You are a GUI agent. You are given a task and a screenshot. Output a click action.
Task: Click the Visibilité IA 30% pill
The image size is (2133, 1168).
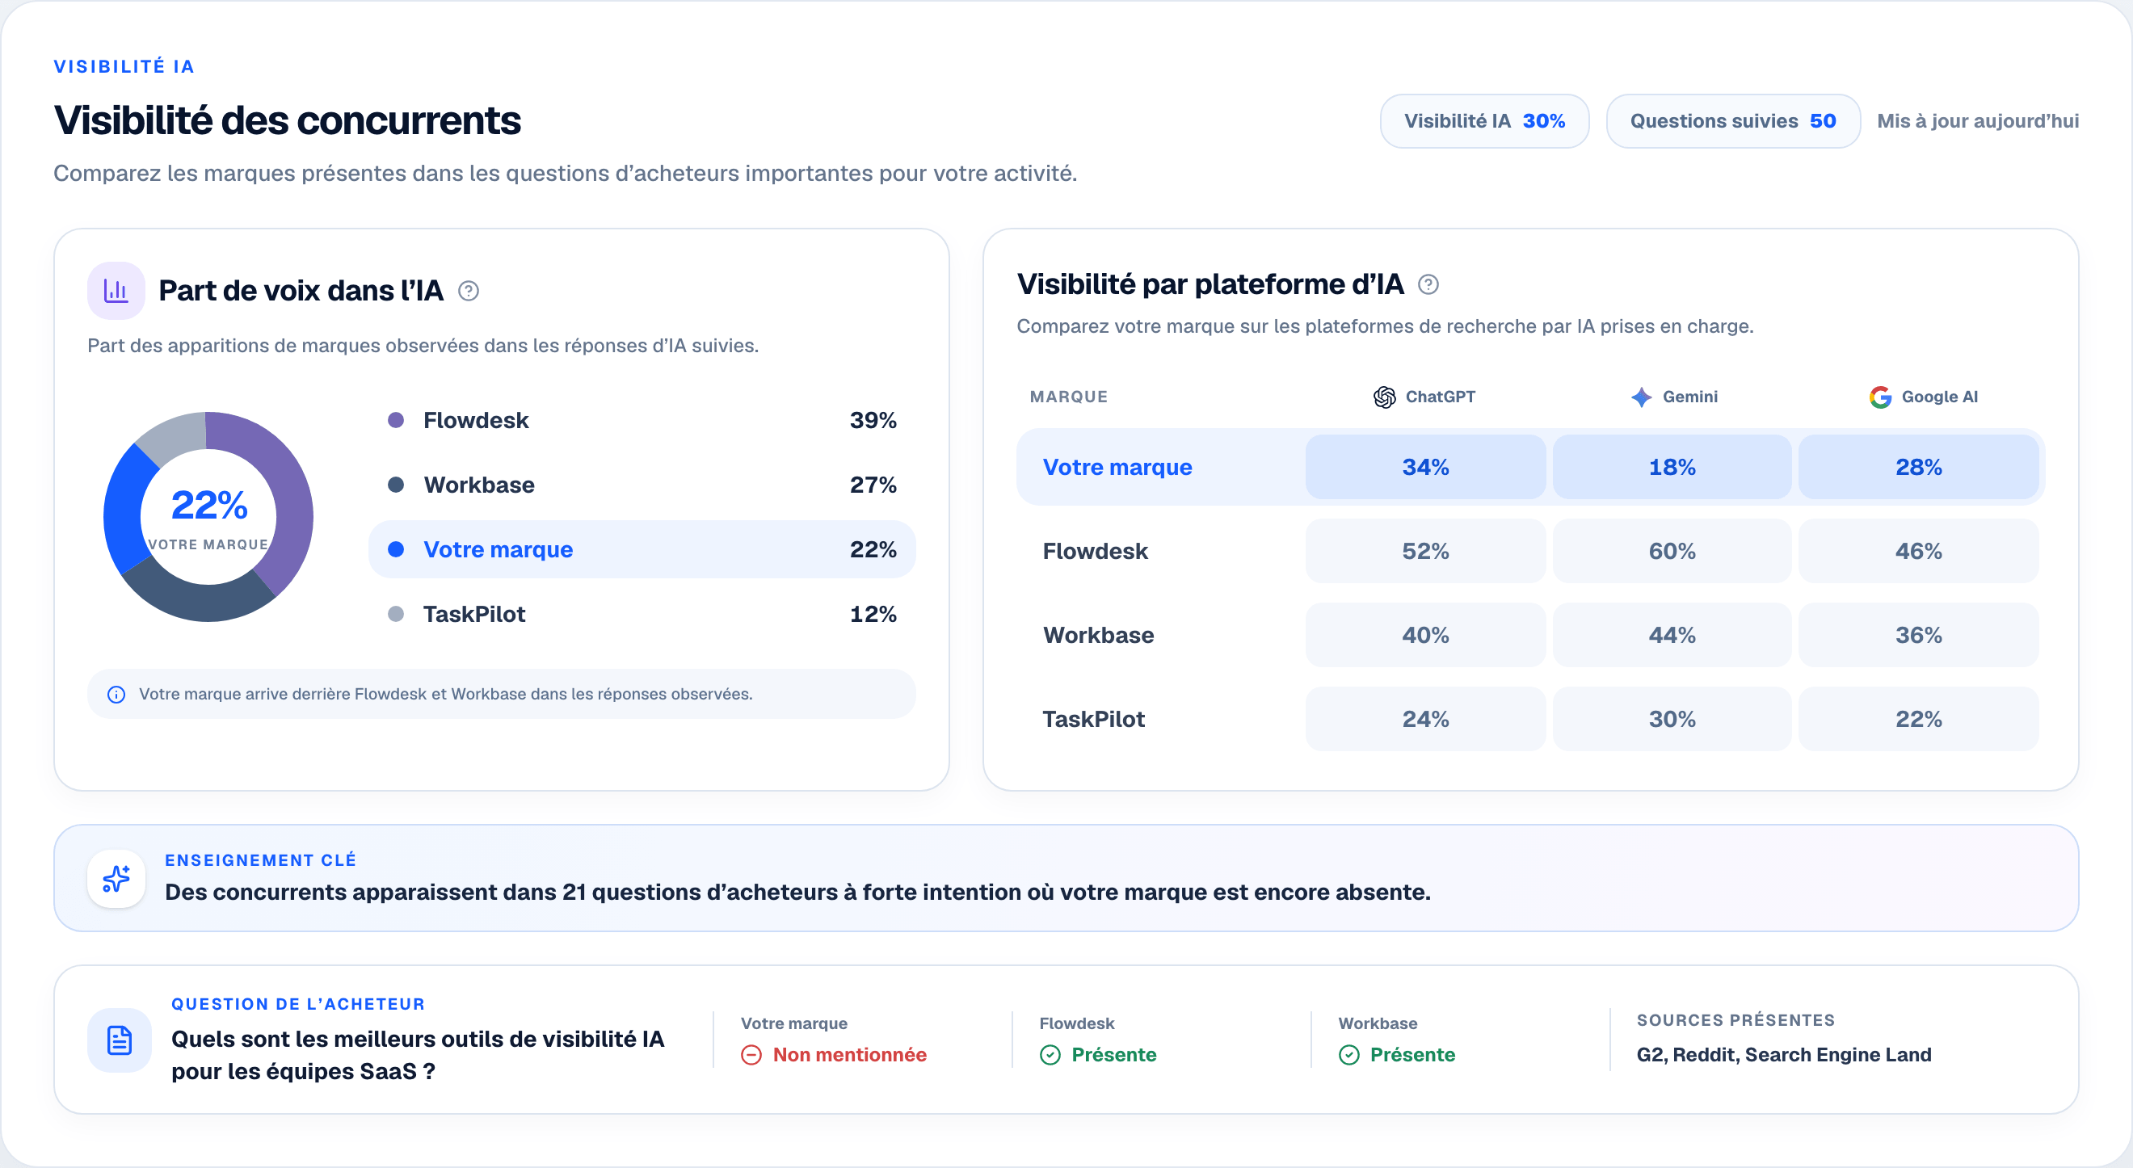pyautogui.click(x=1484, y=121)
